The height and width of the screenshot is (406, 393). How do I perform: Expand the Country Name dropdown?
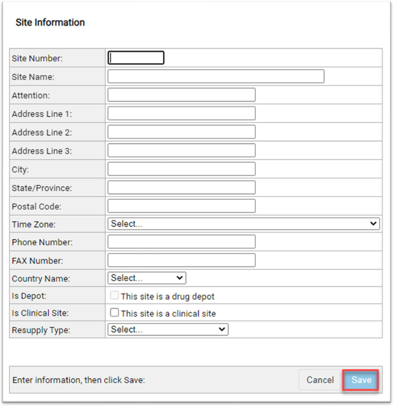click(x=146, y=278)
